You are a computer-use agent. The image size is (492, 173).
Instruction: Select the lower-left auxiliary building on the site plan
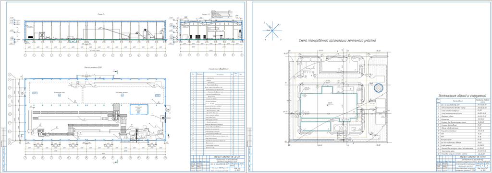click(316, 127)
